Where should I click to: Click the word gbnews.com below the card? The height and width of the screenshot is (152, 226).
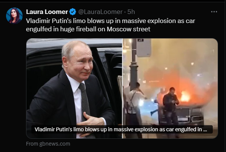pyautogui.click(x=55, y=144)
